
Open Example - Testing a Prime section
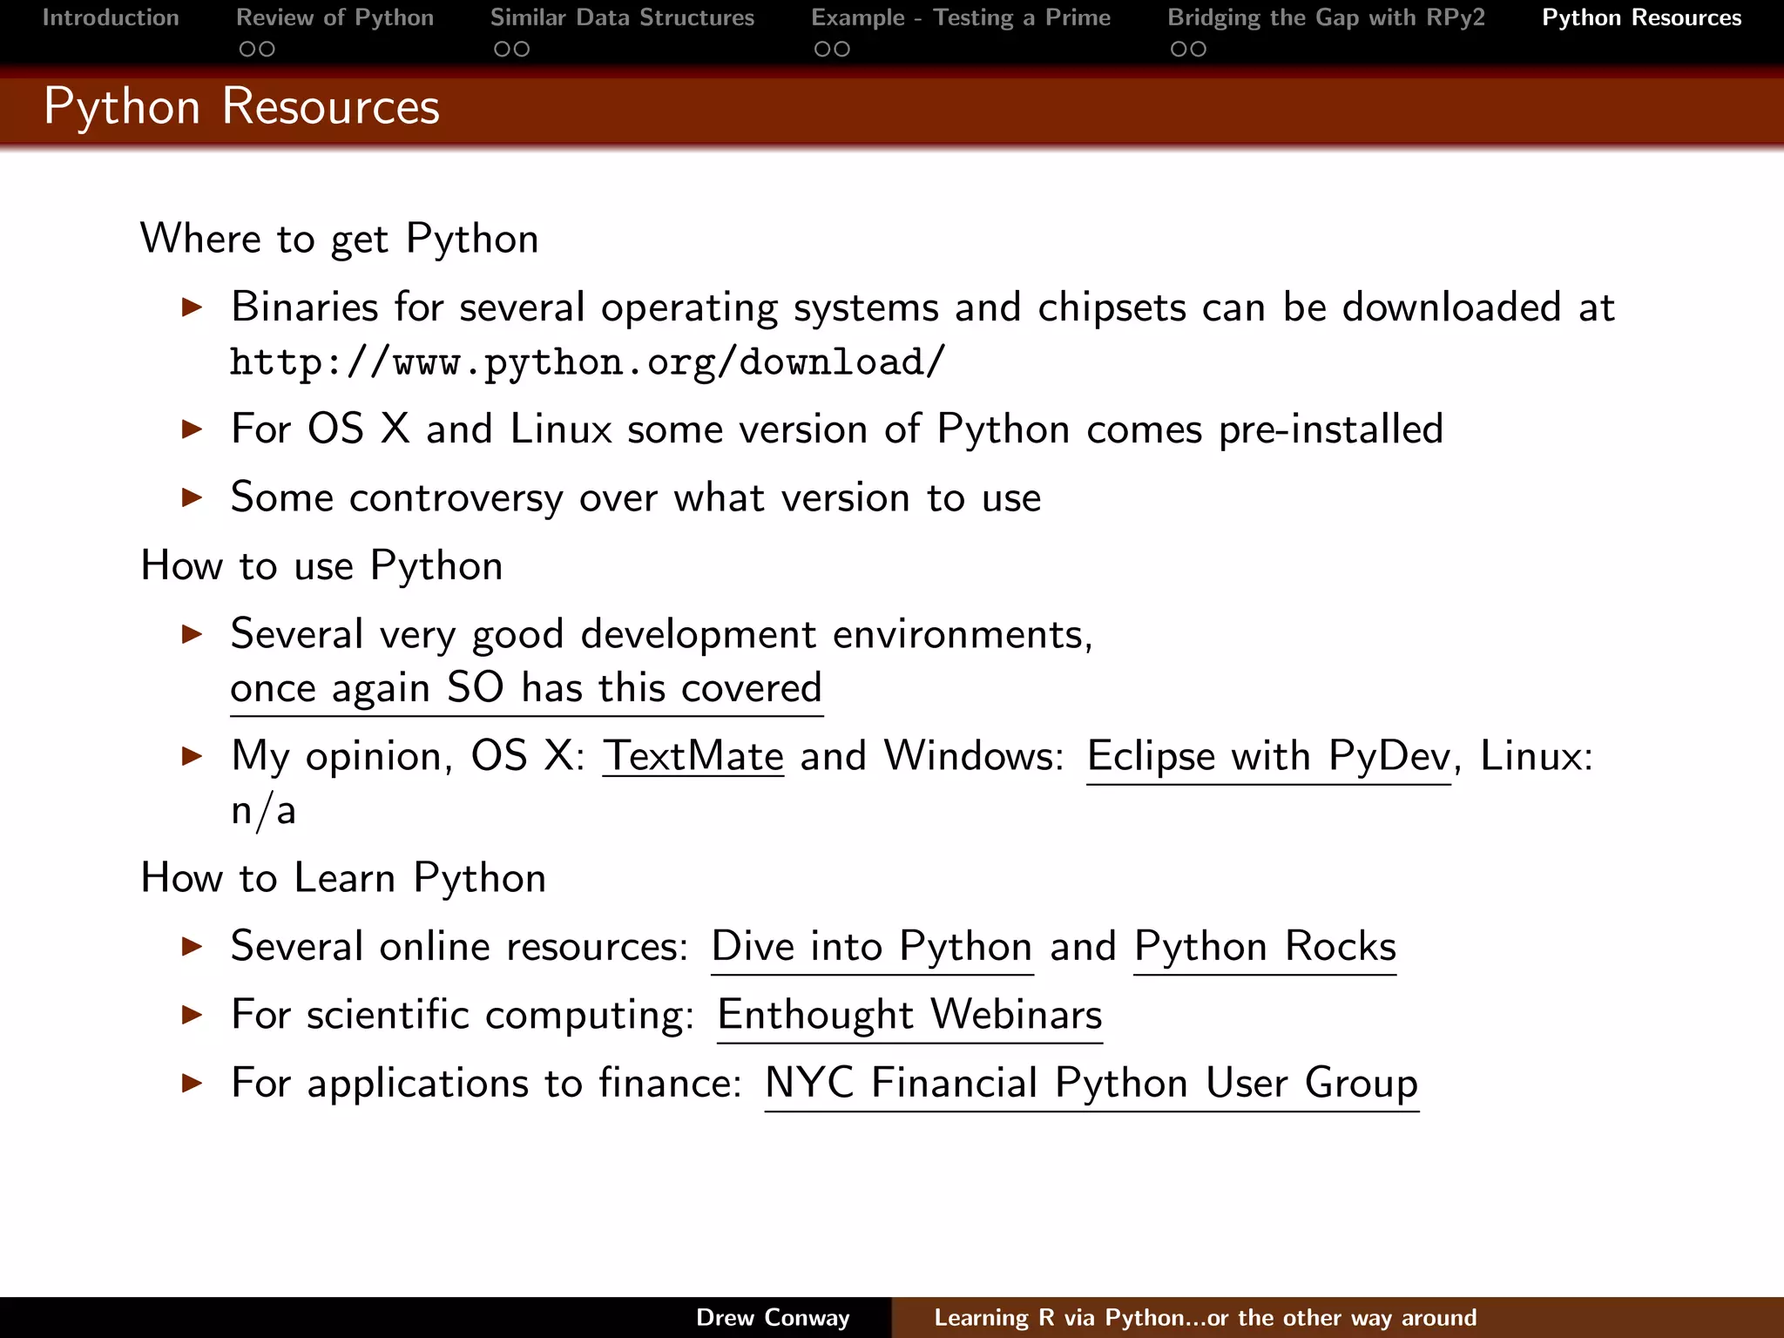[x=961, y=17]
